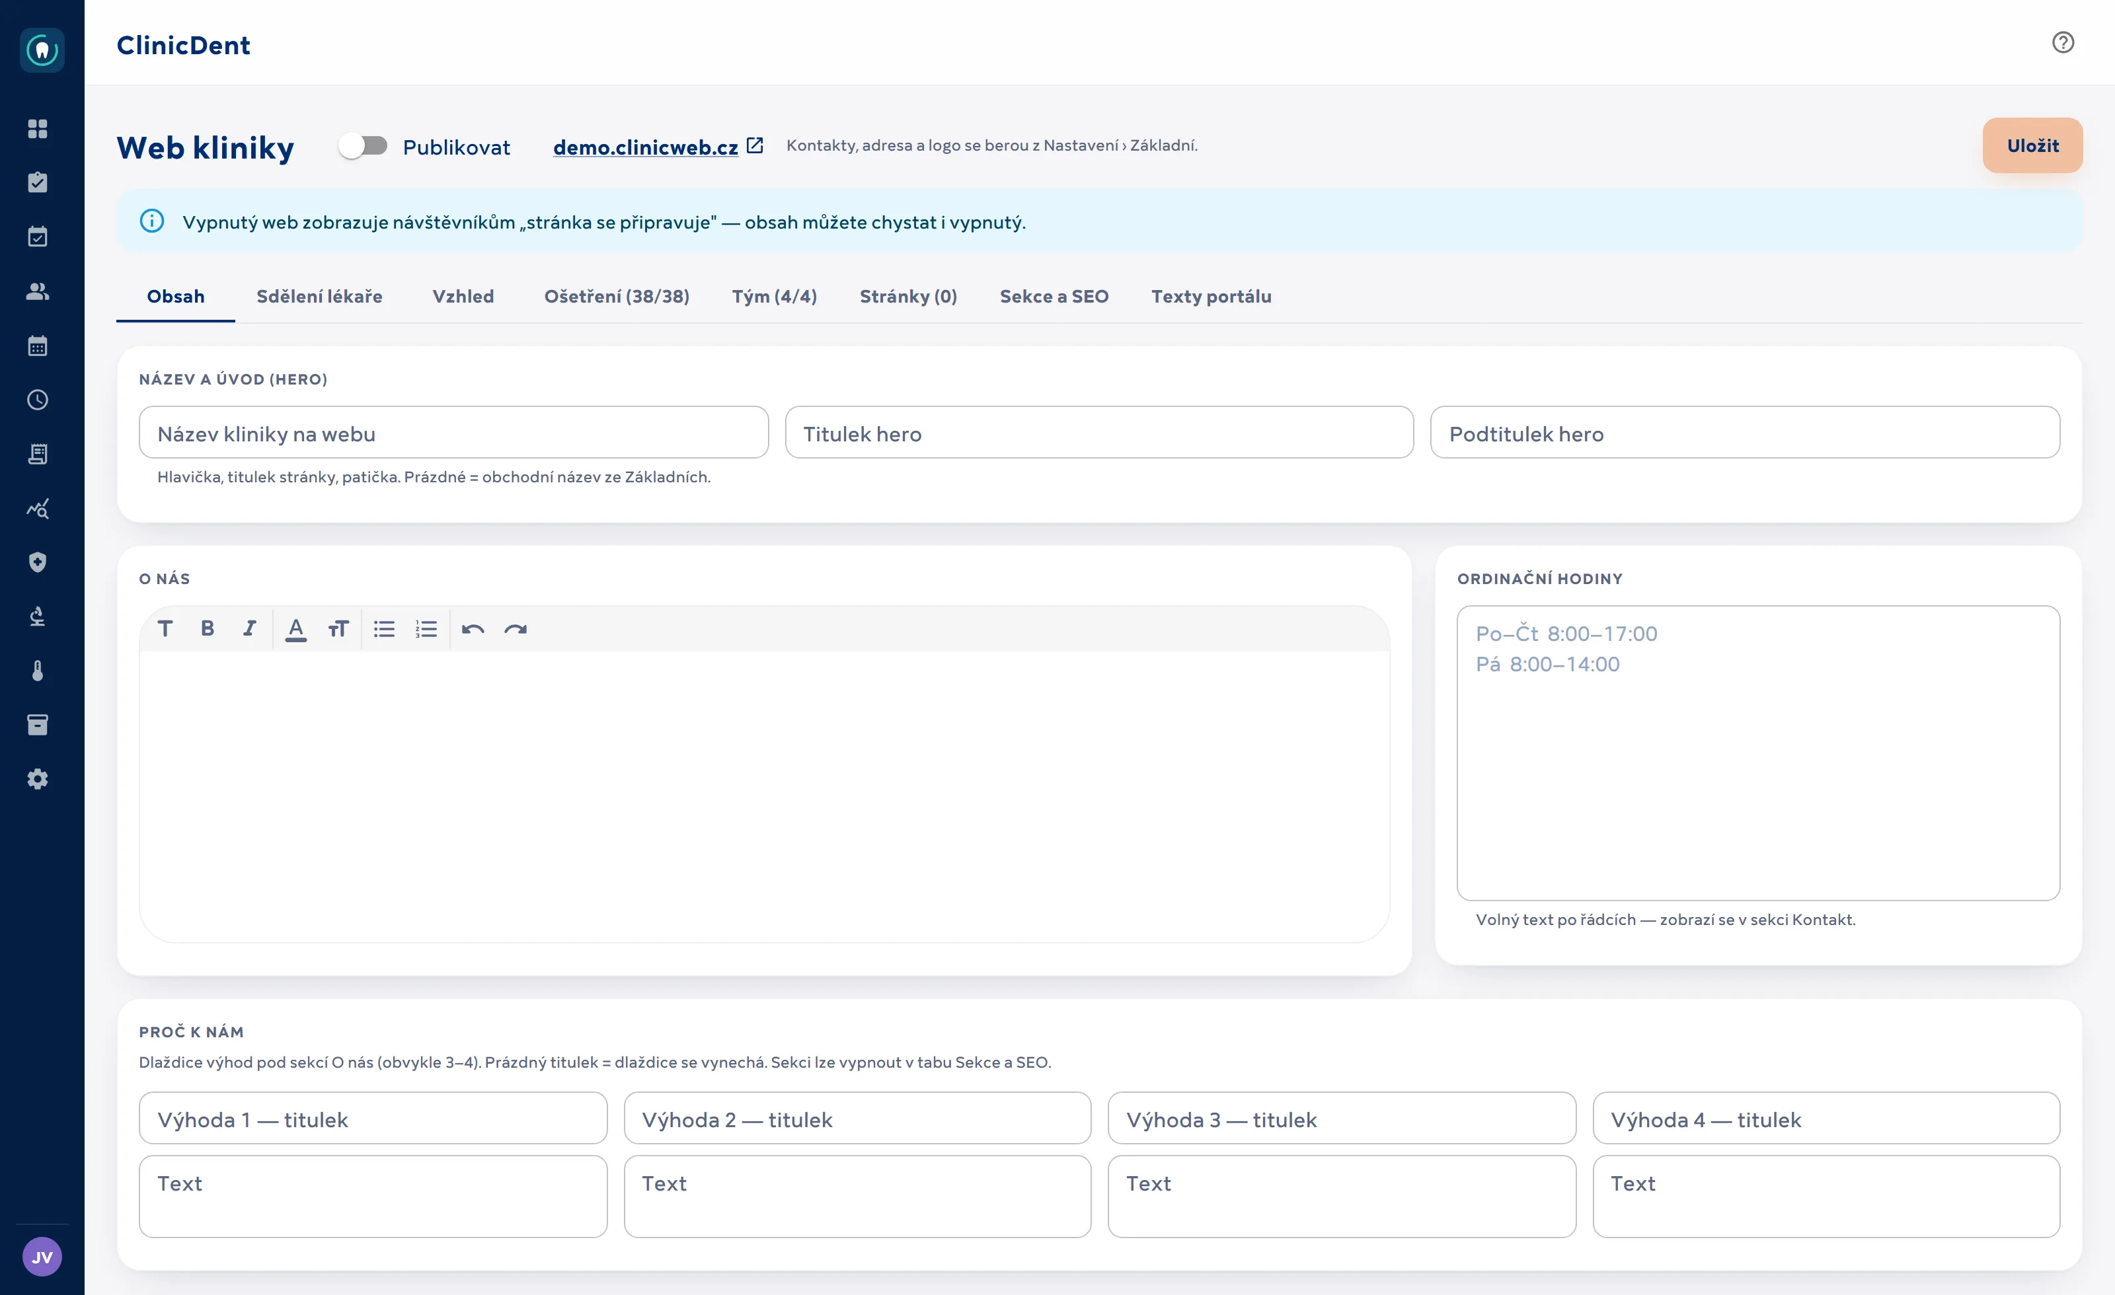Click the PROČ K NÁM section label

point(192,1033)
